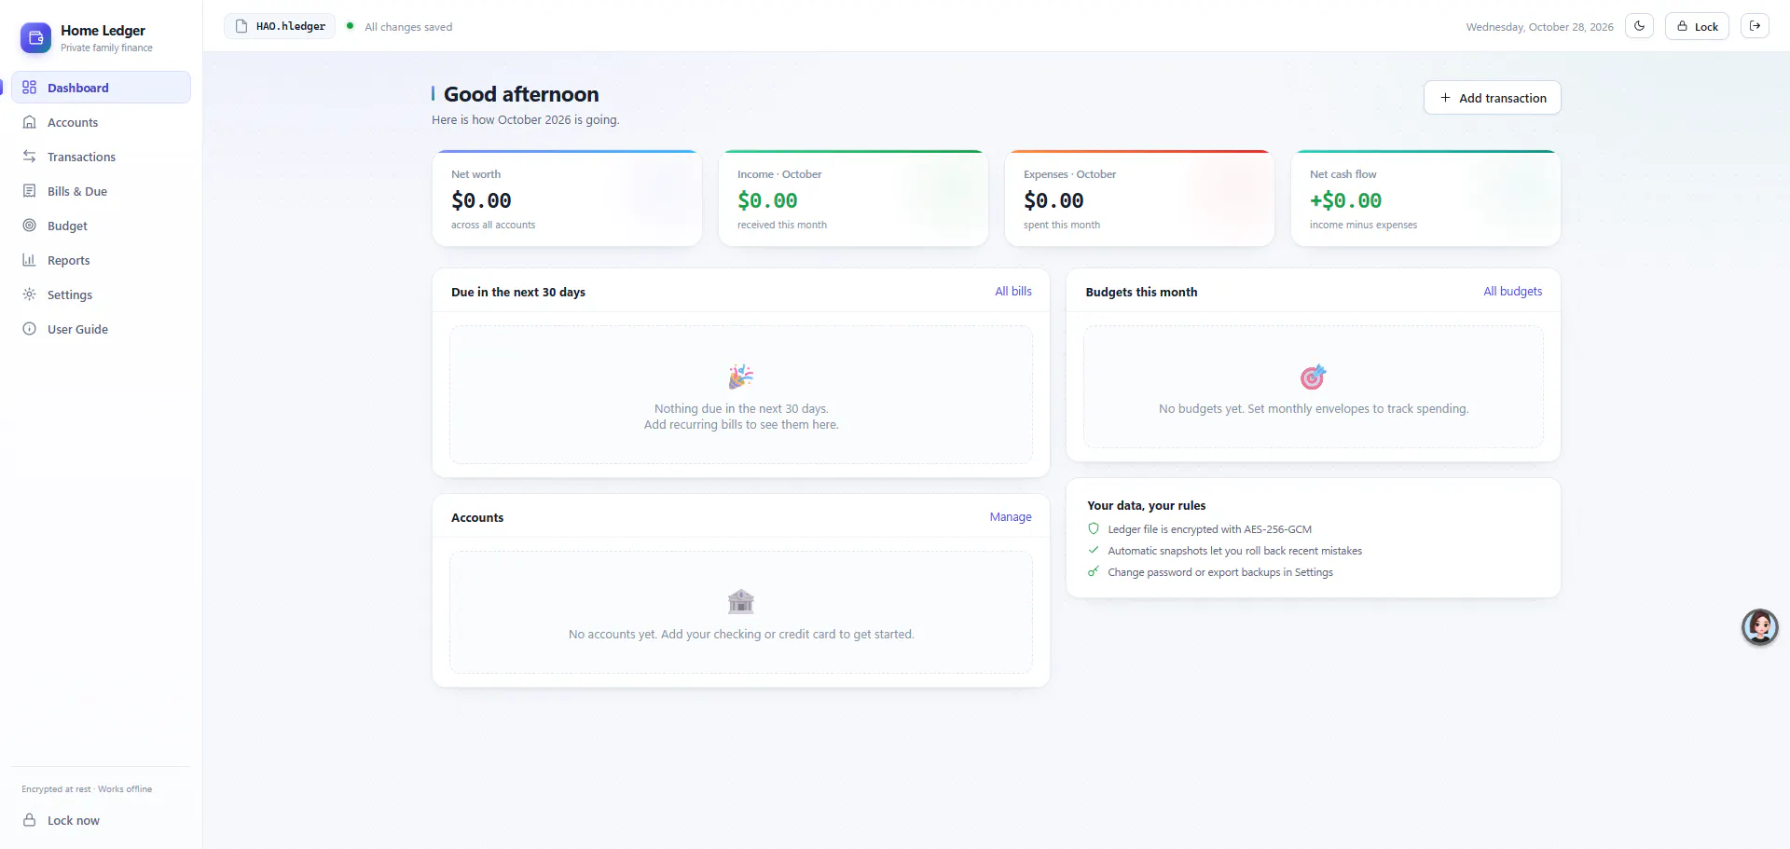1790x849 pixels.
Task: Open Bills & Due page
Action: (x=101, y=191)
